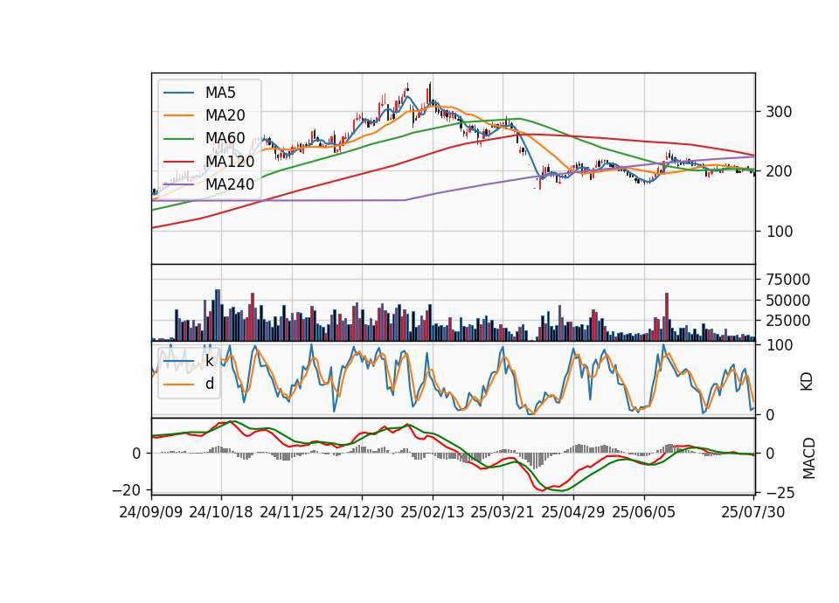Click the 25/03/21 date axis label
The image size is (839, 603).
503,512
